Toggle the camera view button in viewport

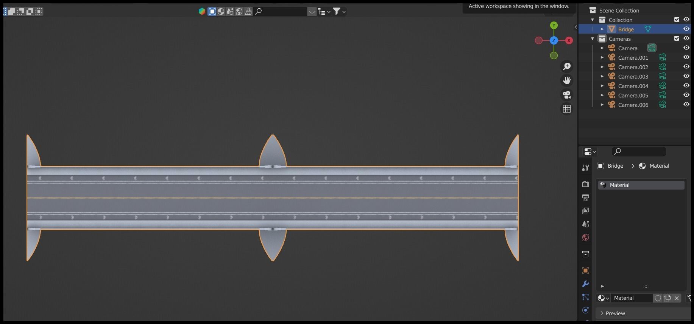(567, 94)
